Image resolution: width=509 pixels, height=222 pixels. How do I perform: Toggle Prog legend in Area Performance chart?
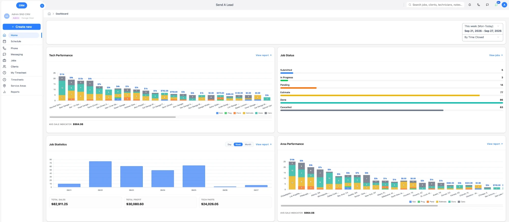pyautogui.click(x=421, y=202)
